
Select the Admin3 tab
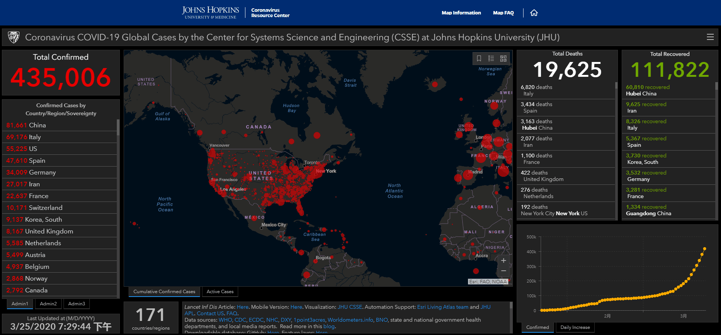(x=76, y=304)
